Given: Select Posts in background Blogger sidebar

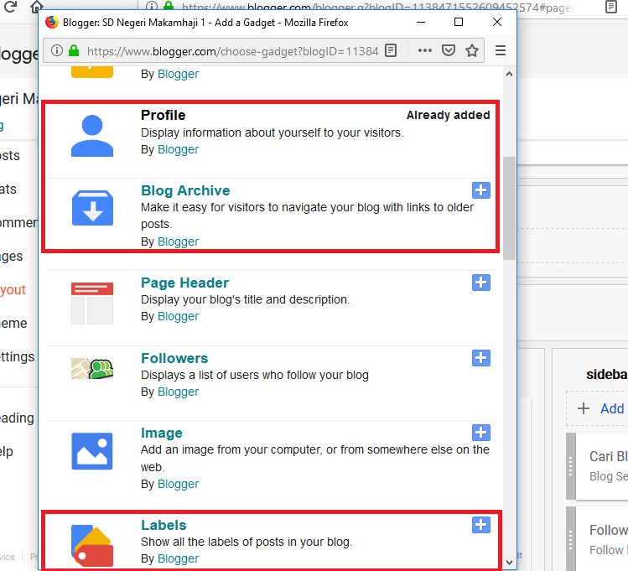Looking at the screenshot, I should tap(10, 155).
